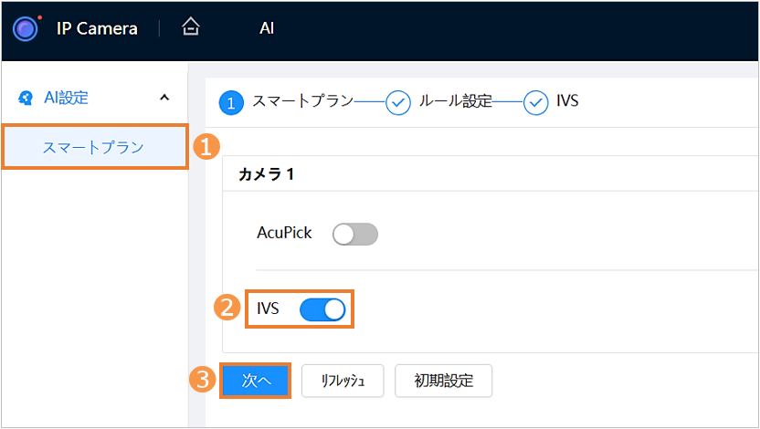Collapse the AI設定 section chevron
This screenshot has width=760, height=429.
pyautogui.click(x=164, y=98)
